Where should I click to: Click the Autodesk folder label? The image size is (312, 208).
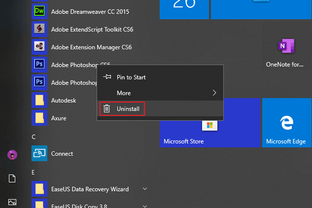[64, 101]
